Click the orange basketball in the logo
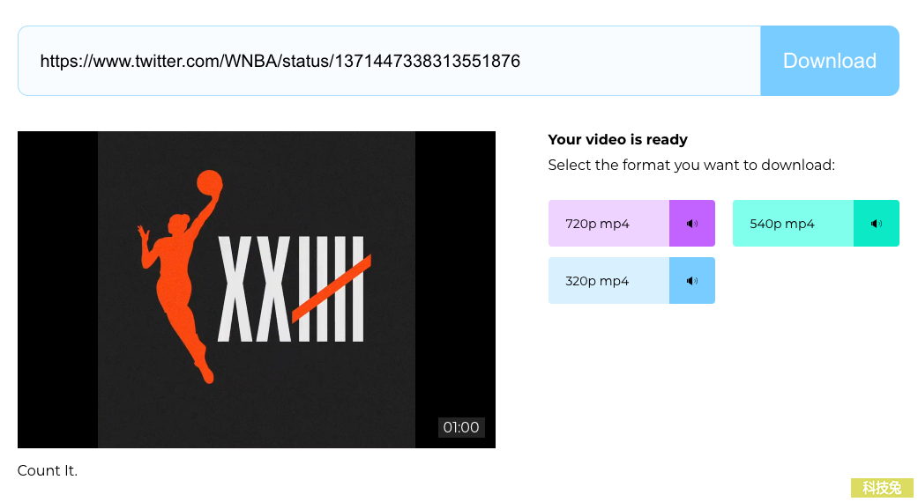The width and height of the screenshot is (918, 502). [x=209, y=181]
